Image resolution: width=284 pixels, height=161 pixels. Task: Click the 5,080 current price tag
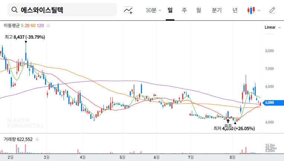coord(272,103)
